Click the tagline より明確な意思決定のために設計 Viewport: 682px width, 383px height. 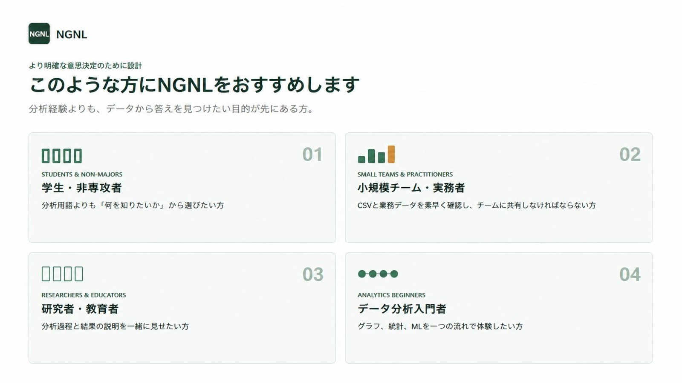pos(85,66)
